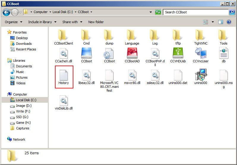This screenshot has height=165, width=237.
Task: Select msvcr80.dll file
Action: [132, 77]
